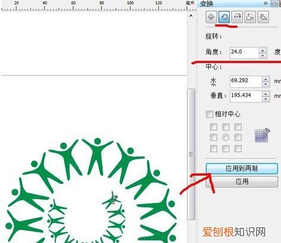
Task: Enable the 相对中心 checkbox
Action: click(210, 114)
